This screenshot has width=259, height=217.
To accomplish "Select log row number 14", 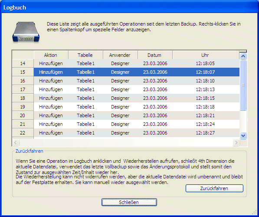I will click(126, 63).
